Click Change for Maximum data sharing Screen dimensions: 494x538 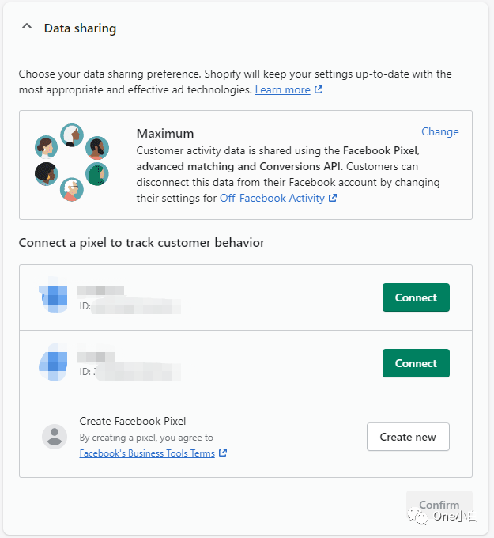coord(439,132)
